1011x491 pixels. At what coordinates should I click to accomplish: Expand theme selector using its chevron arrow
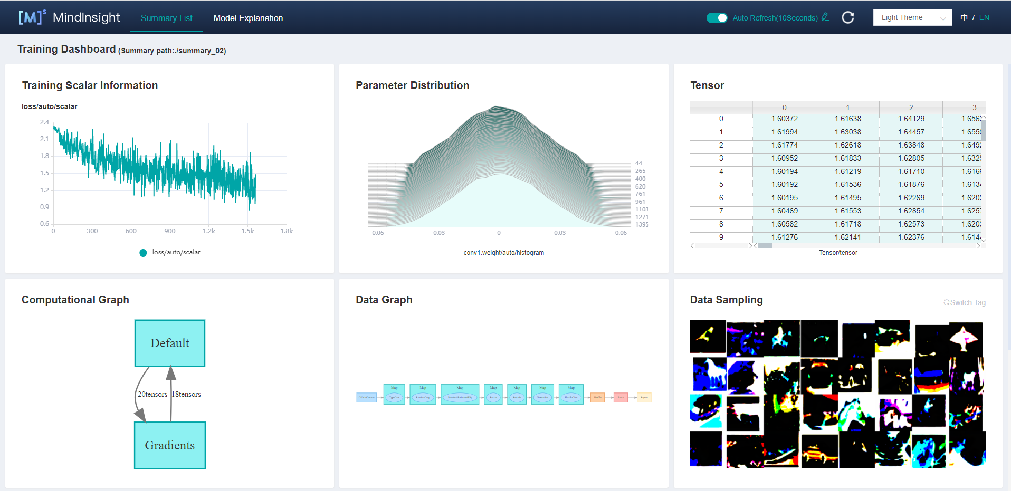943,18
